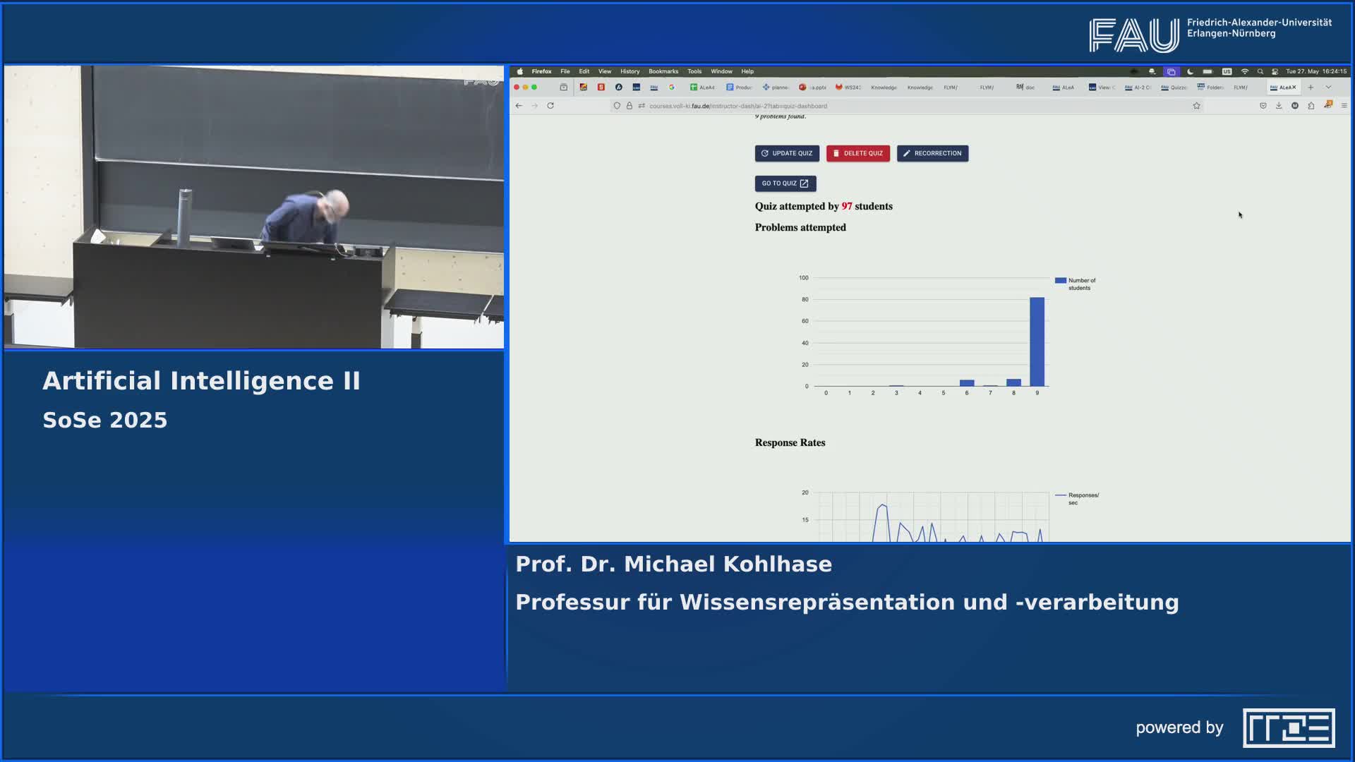Open a new tab with plus button
1355x762 pixels.
(x=1311, y=87)
